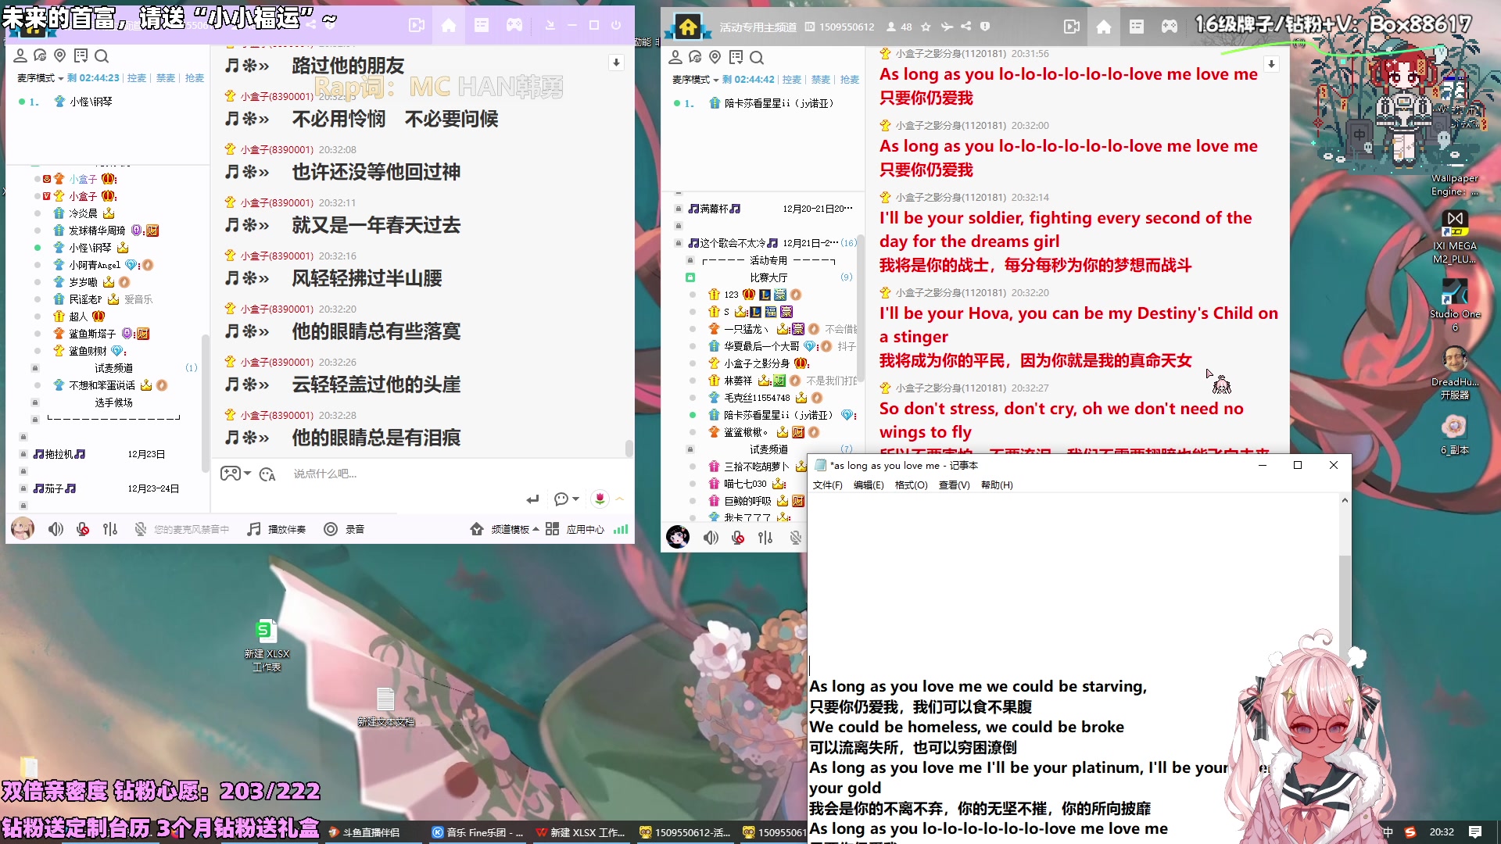
Task: Click the user avatar in left window bottom bar
Action: pyautogui.click(x=23, y=529)
